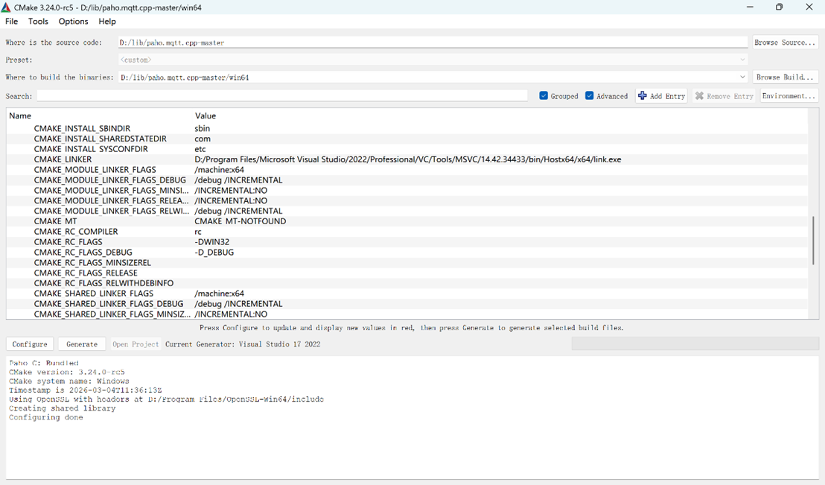Select the CMAKE_MODULE_LINKER_FLAGS_MINSI... entry
The width and height of the screenshot is (825, 485).
point(111,191)
